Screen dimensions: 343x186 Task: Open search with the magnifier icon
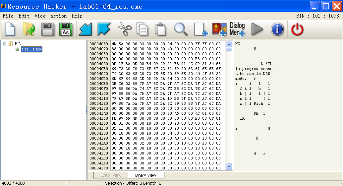click(x=181, y=29)
